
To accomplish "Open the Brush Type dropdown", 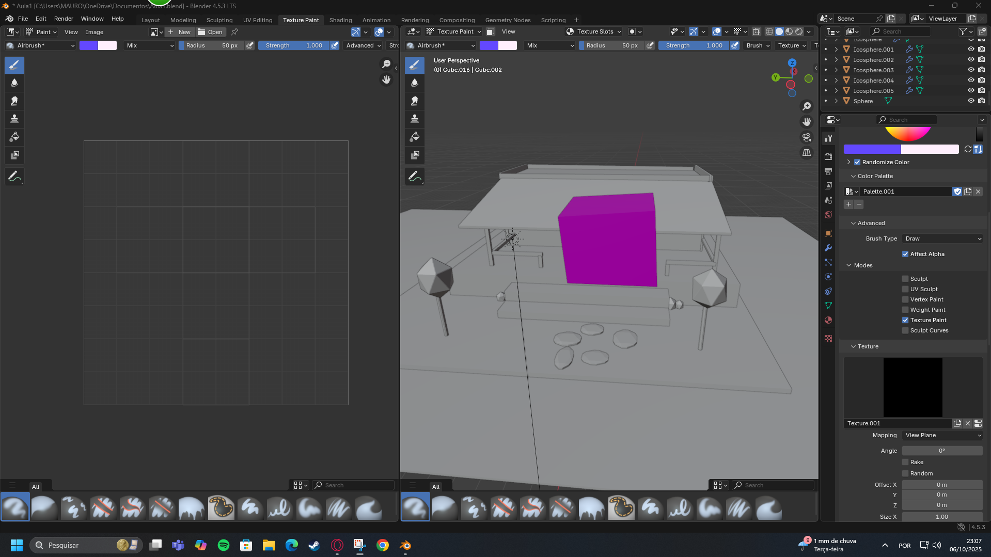I will (x=942, y=238).
